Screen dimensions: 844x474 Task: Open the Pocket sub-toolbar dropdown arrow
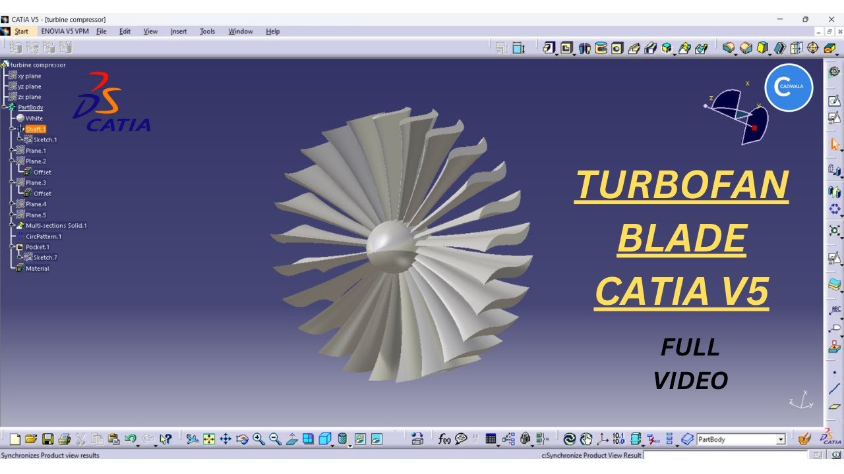click(x=574, y=55)
